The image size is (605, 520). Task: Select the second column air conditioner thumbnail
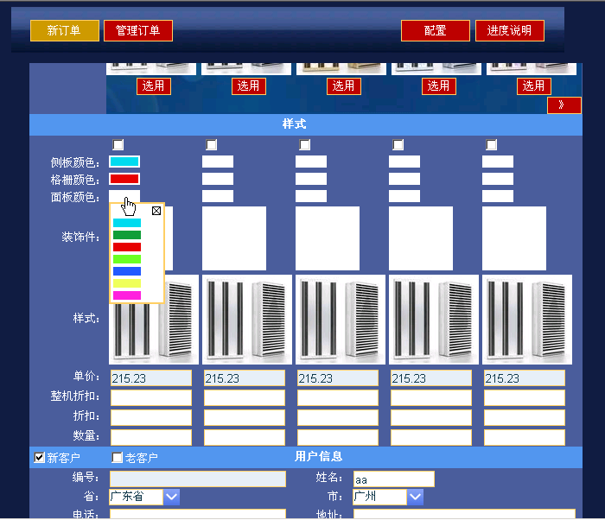(249, 319)
